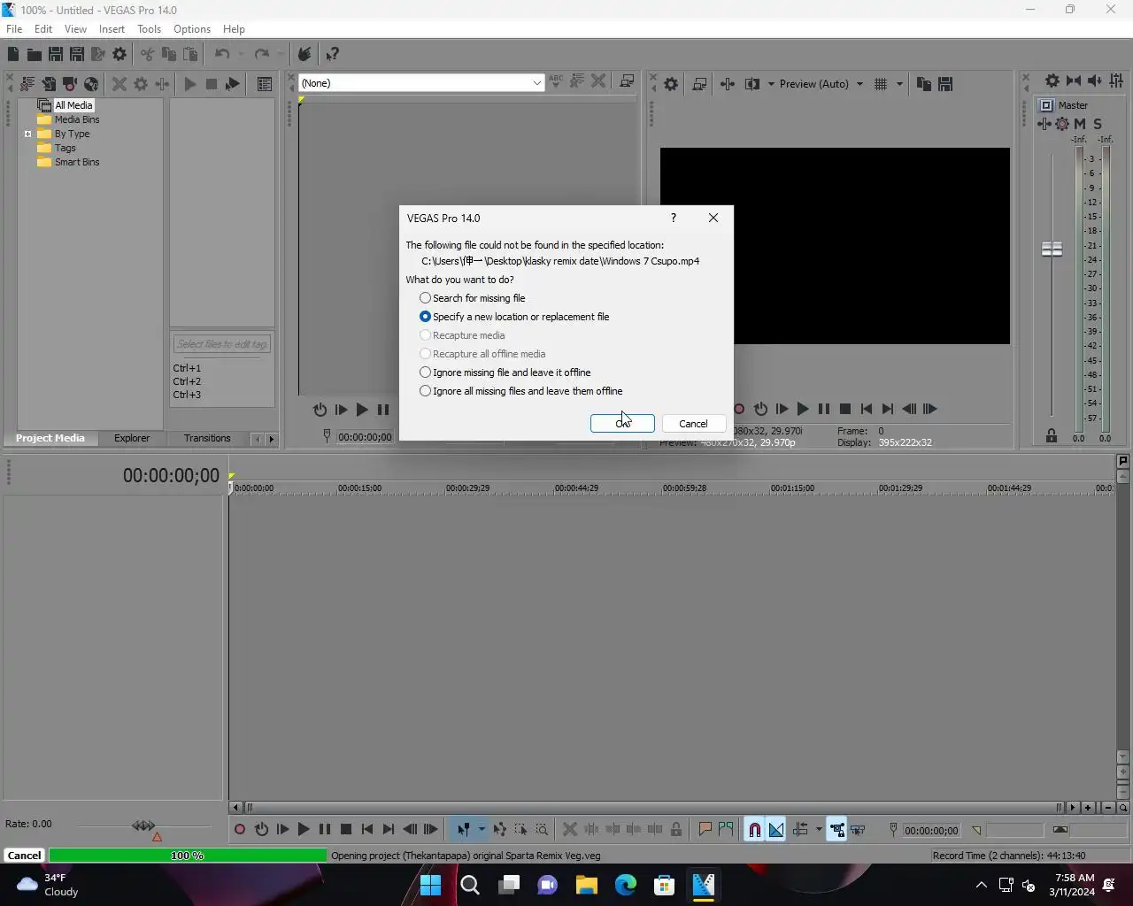This screenshot has width=1133, height=906.
Task: Toggle the Automatic Crossfades icon on timeline toolbar
Action: click(776, 830)
